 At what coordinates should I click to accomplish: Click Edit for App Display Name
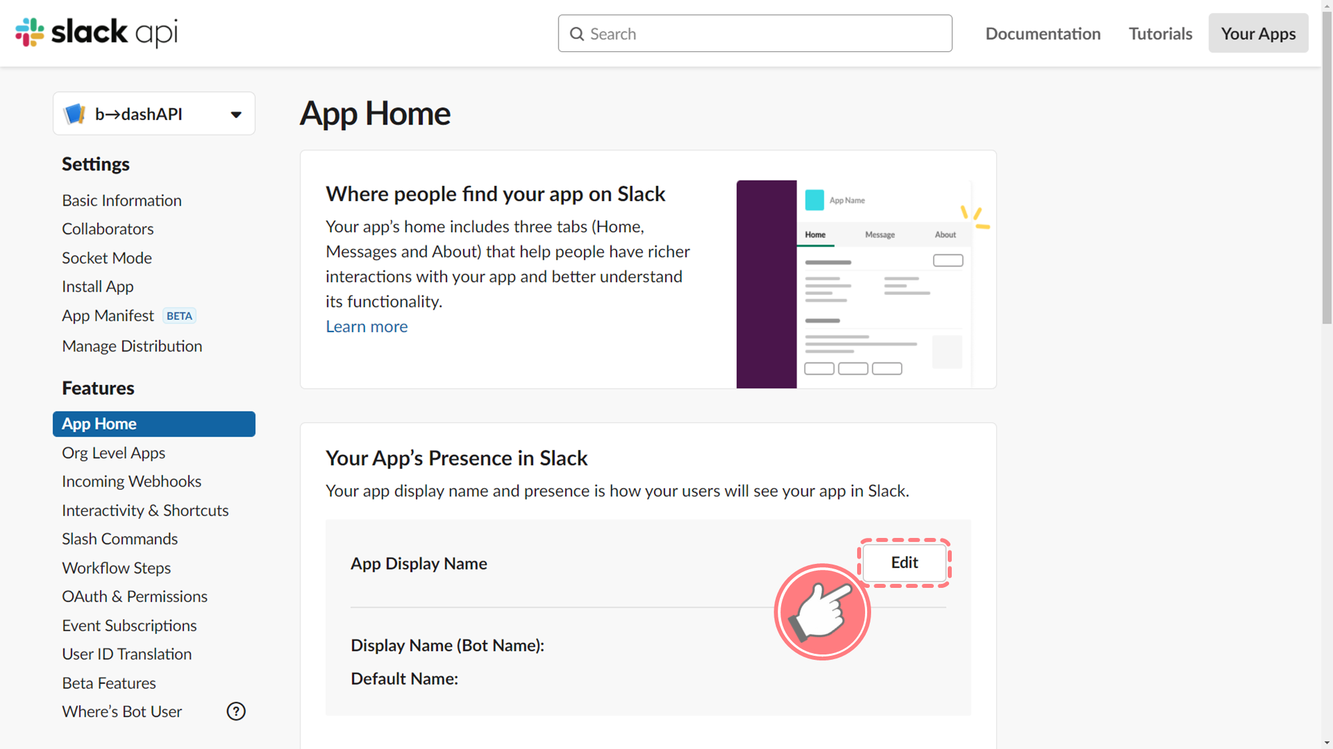click(904, 563)
